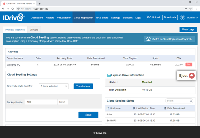Click browser back arrow
Image resolution: width=200 pixels, height=138 pixels.
click(x=3, y=9)
